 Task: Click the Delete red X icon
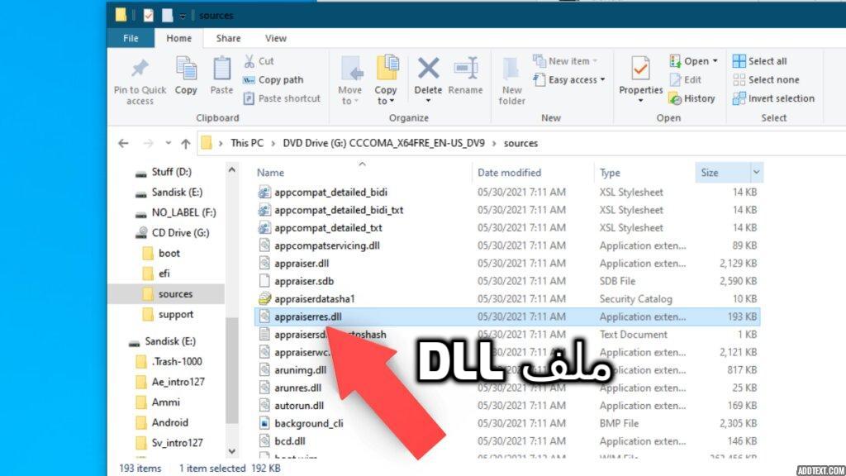428,69
